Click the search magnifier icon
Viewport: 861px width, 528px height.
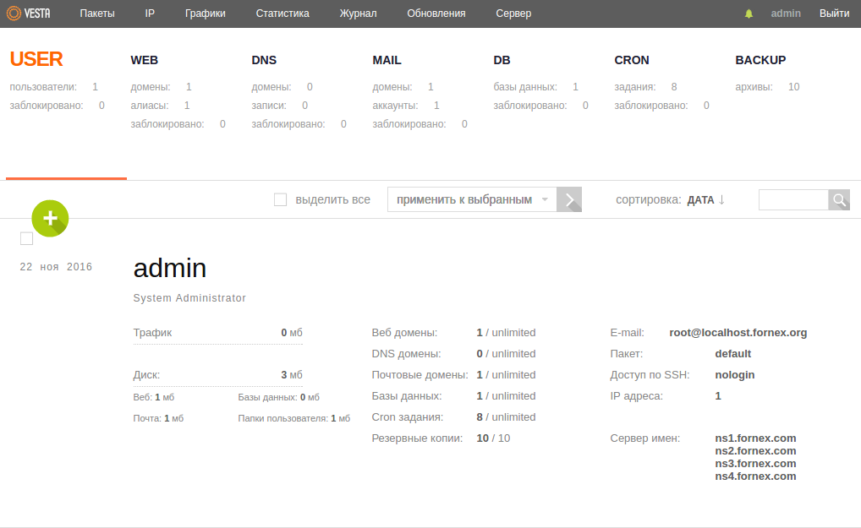(x=839, y=200)
